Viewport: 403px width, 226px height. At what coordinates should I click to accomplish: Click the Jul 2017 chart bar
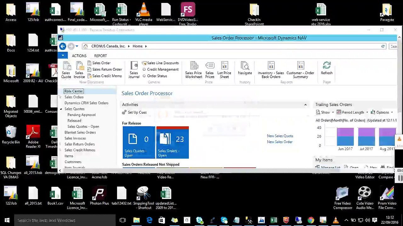366,137
